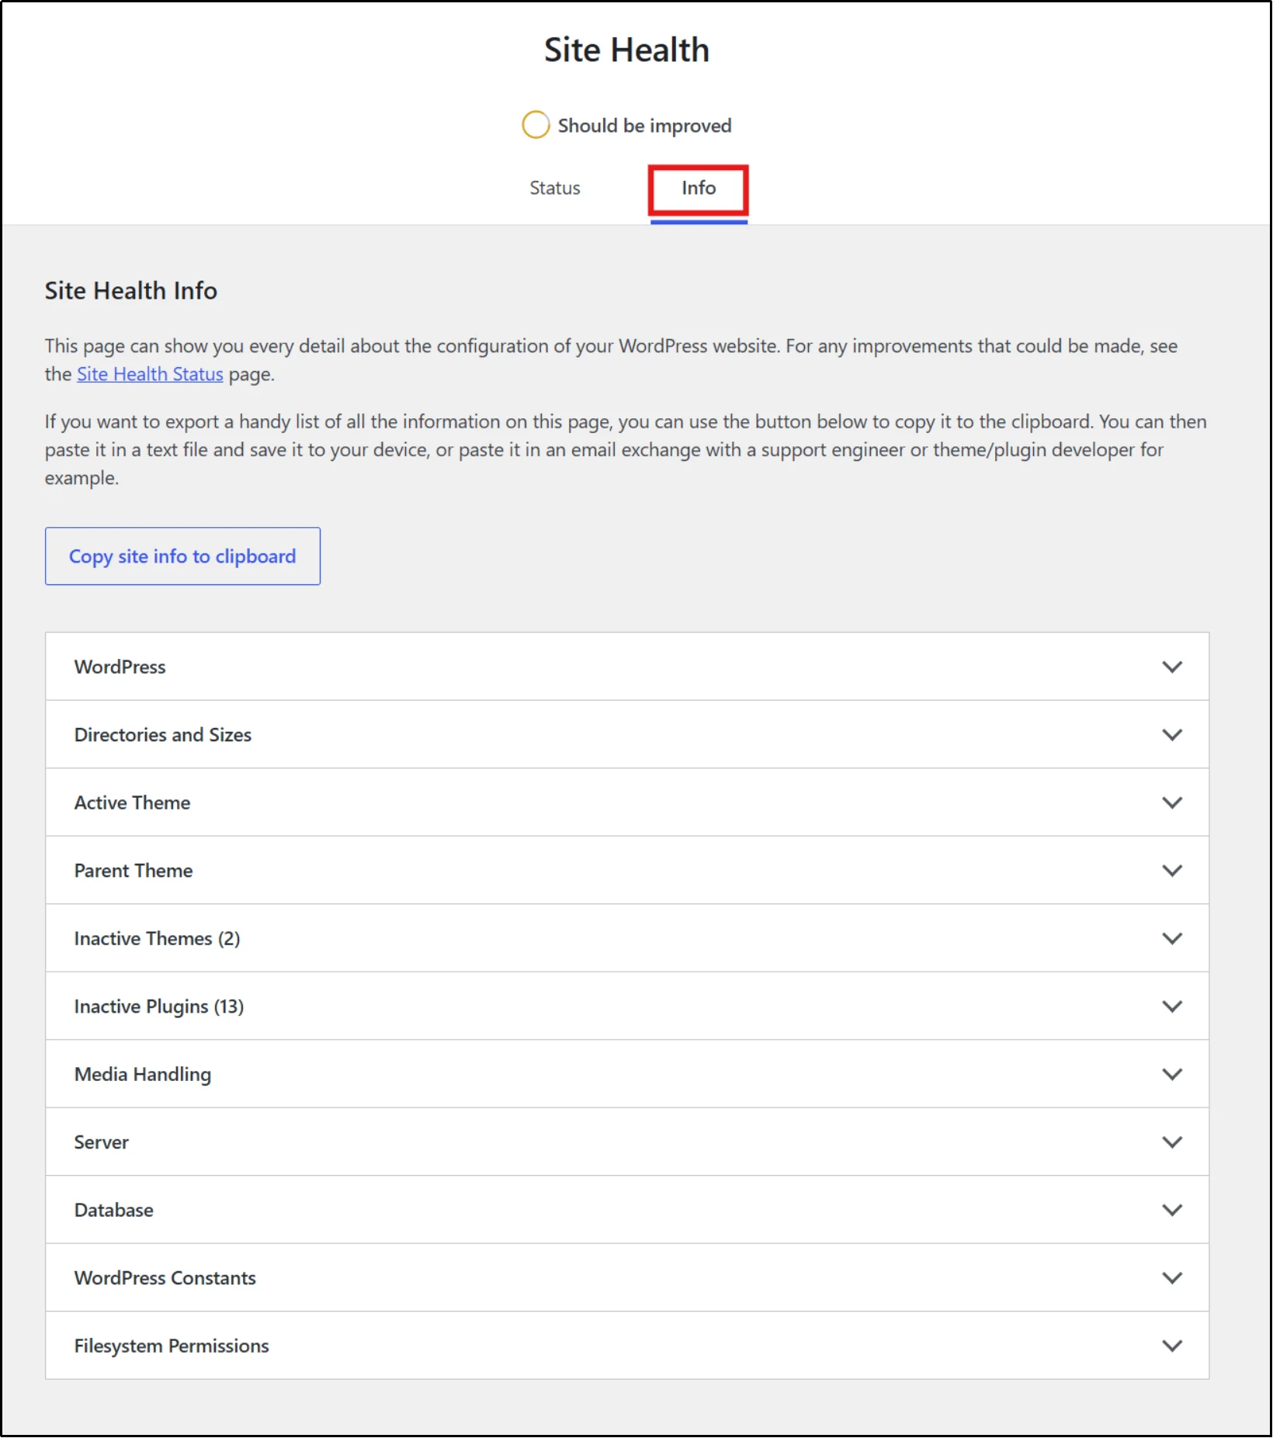Expand the Active Theme chevron
This screenshot has width=1273, height=1438.
point(1172,802)
